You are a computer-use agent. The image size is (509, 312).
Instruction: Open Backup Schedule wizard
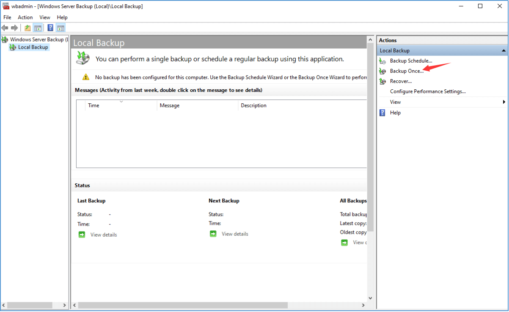click(x=411, y=61)
